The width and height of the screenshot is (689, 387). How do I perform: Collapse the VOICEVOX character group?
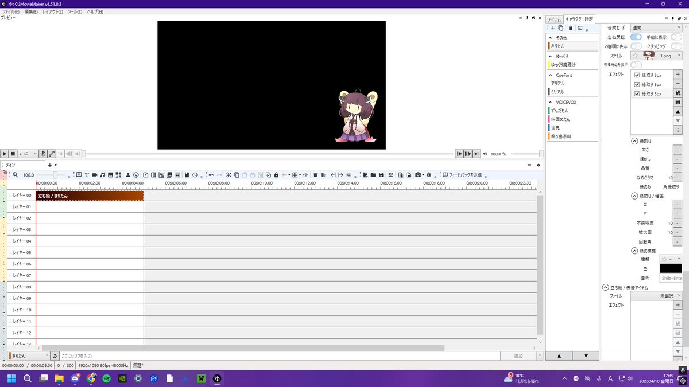point(551,101)
